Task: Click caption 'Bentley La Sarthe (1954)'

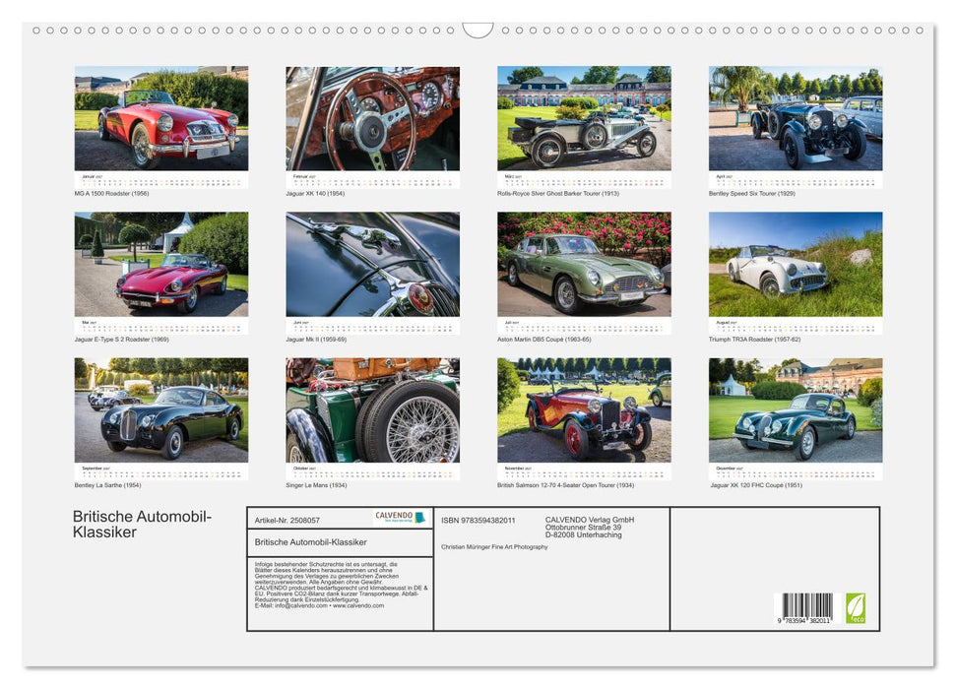Action: 107,485
